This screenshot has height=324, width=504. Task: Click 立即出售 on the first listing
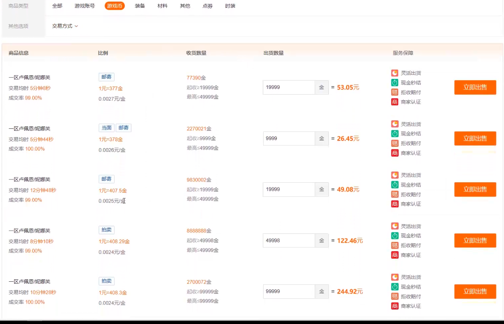click(x=475, y=87)
